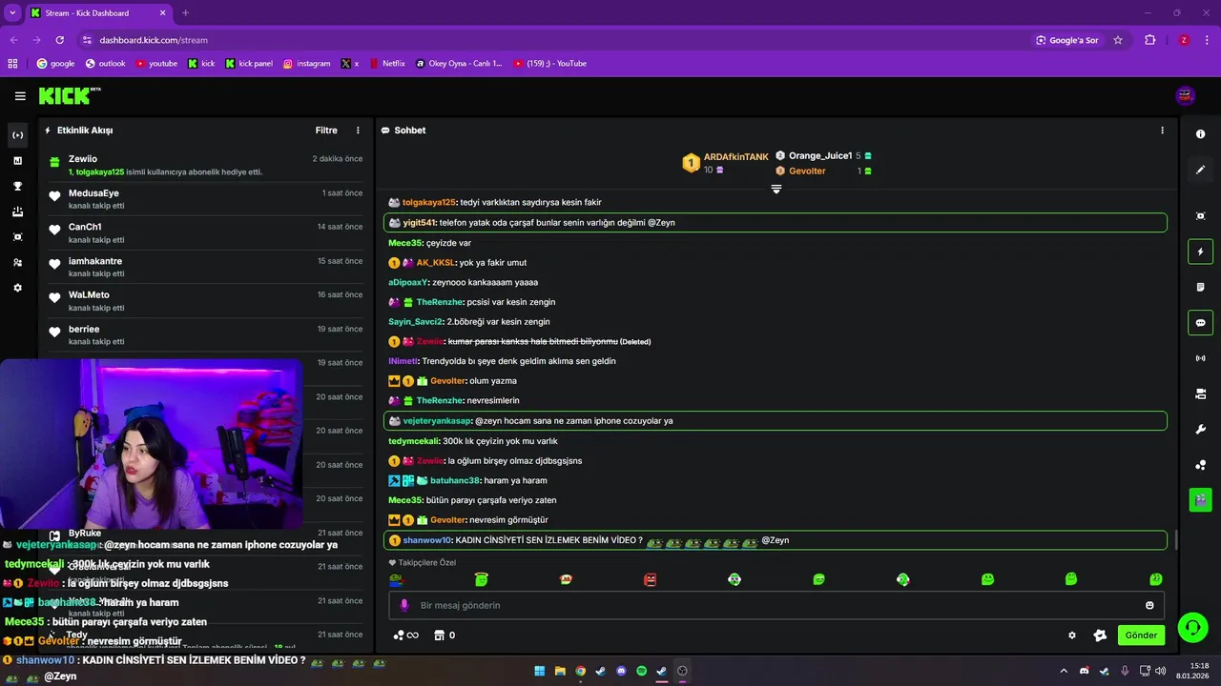Open the channel points infinity counter

pyautogui.click(x=405, y=636)
